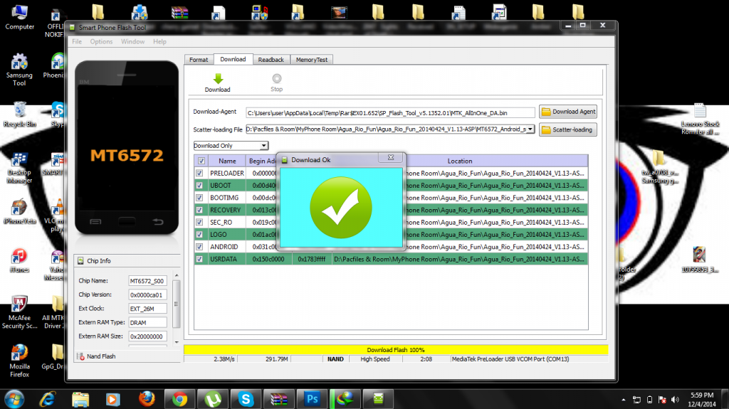Open Recycle Bin on desktop
This screenshot has width=729, height=409.
click(x=20, y=110)
